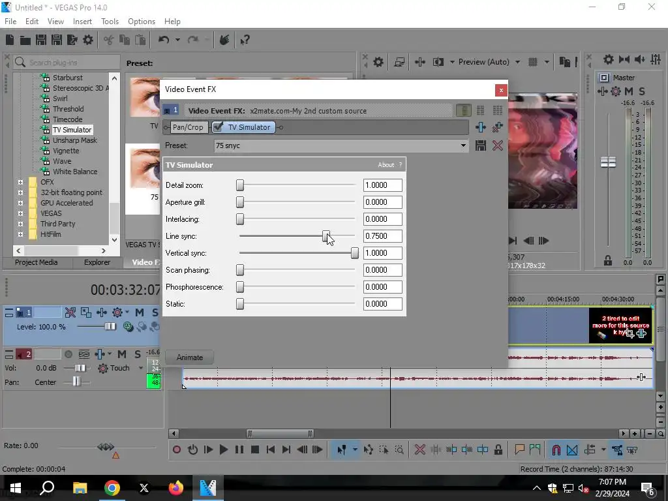668x501 pixels.
Task: Open the Tools menu
Action: (110, 22)
